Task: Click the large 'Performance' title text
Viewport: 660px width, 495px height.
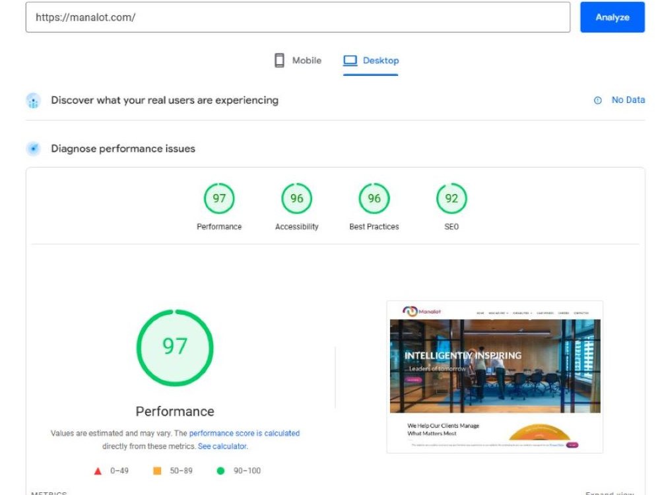Action: tap(175, 411)
